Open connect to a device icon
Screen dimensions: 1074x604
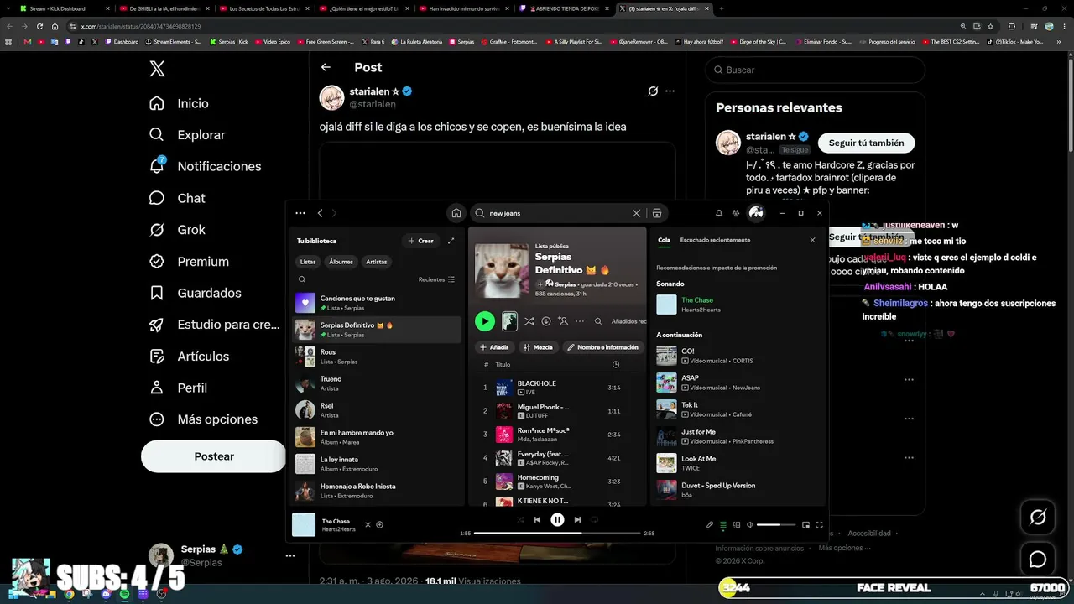click(737, 525)
